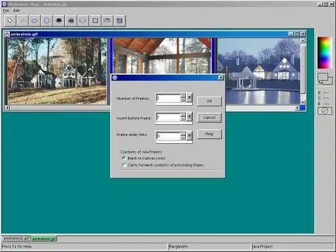Click the frame strip scroll right arrow
The image size is (336, 252).
click(x=297, y=108)
